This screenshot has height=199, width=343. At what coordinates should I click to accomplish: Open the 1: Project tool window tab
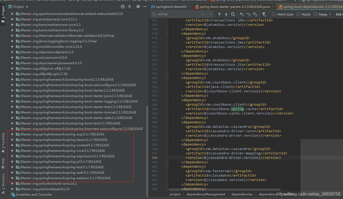click(3, 14)
